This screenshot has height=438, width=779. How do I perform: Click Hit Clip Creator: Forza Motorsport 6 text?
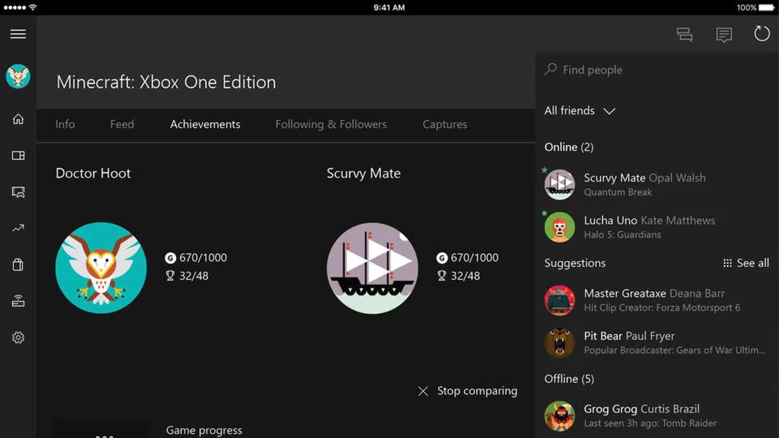(x=662, y=308)
